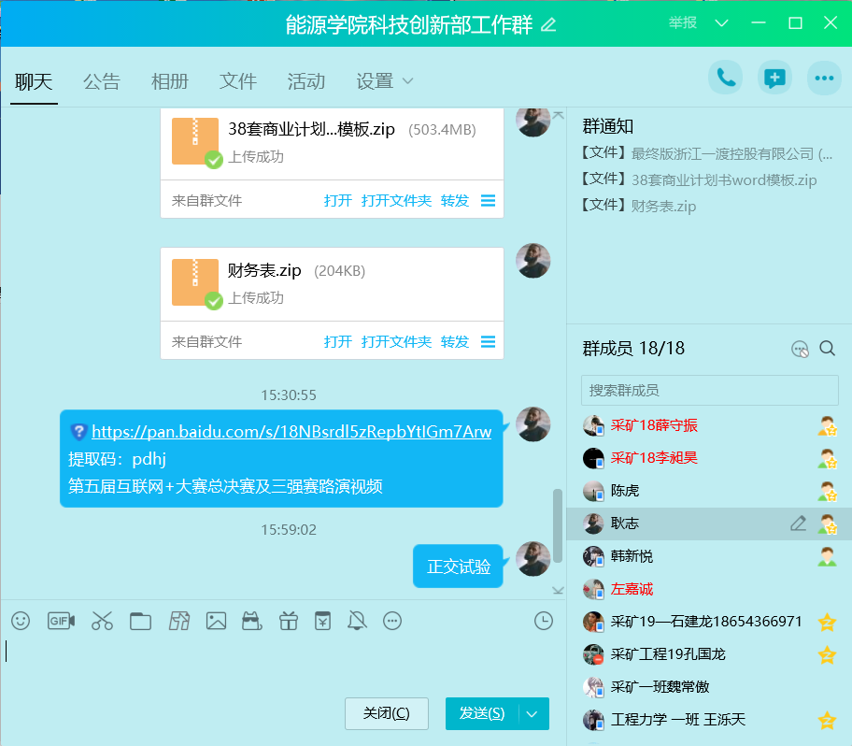Image resolution: width=852 pixels, height=746 pixels.
Task: Open the emoji picker
Action: click(21, 621)
